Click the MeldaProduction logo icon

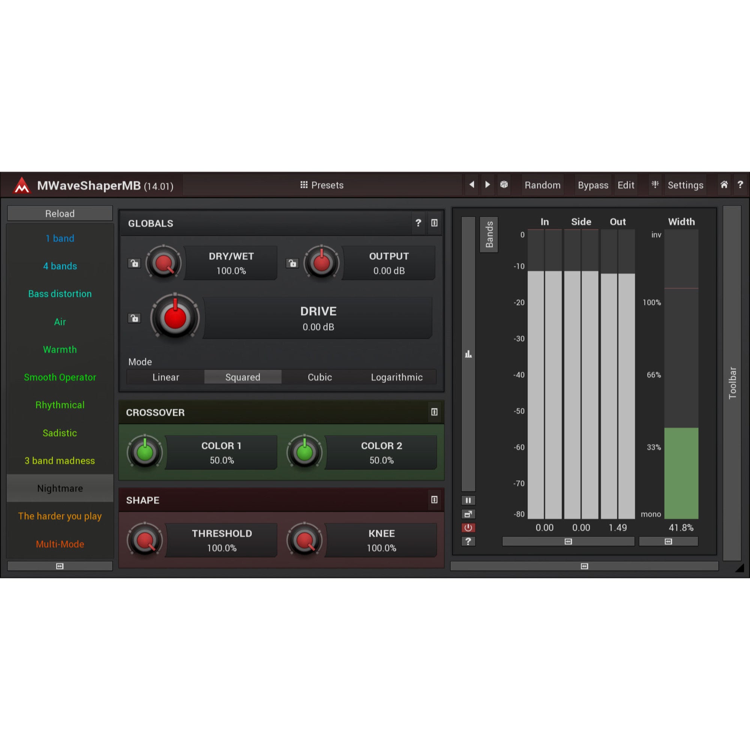pos(22,185)
